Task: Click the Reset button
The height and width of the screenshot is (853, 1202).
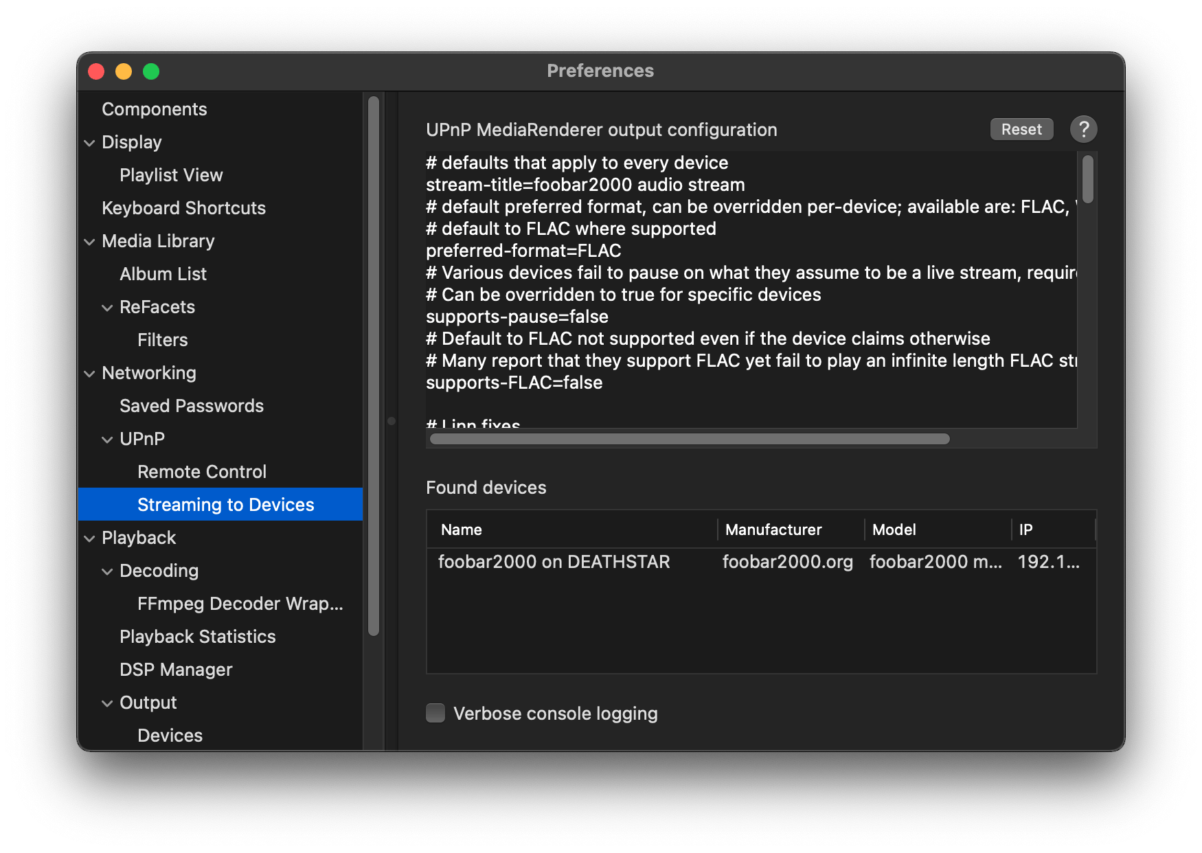Action: [1021, 129]
